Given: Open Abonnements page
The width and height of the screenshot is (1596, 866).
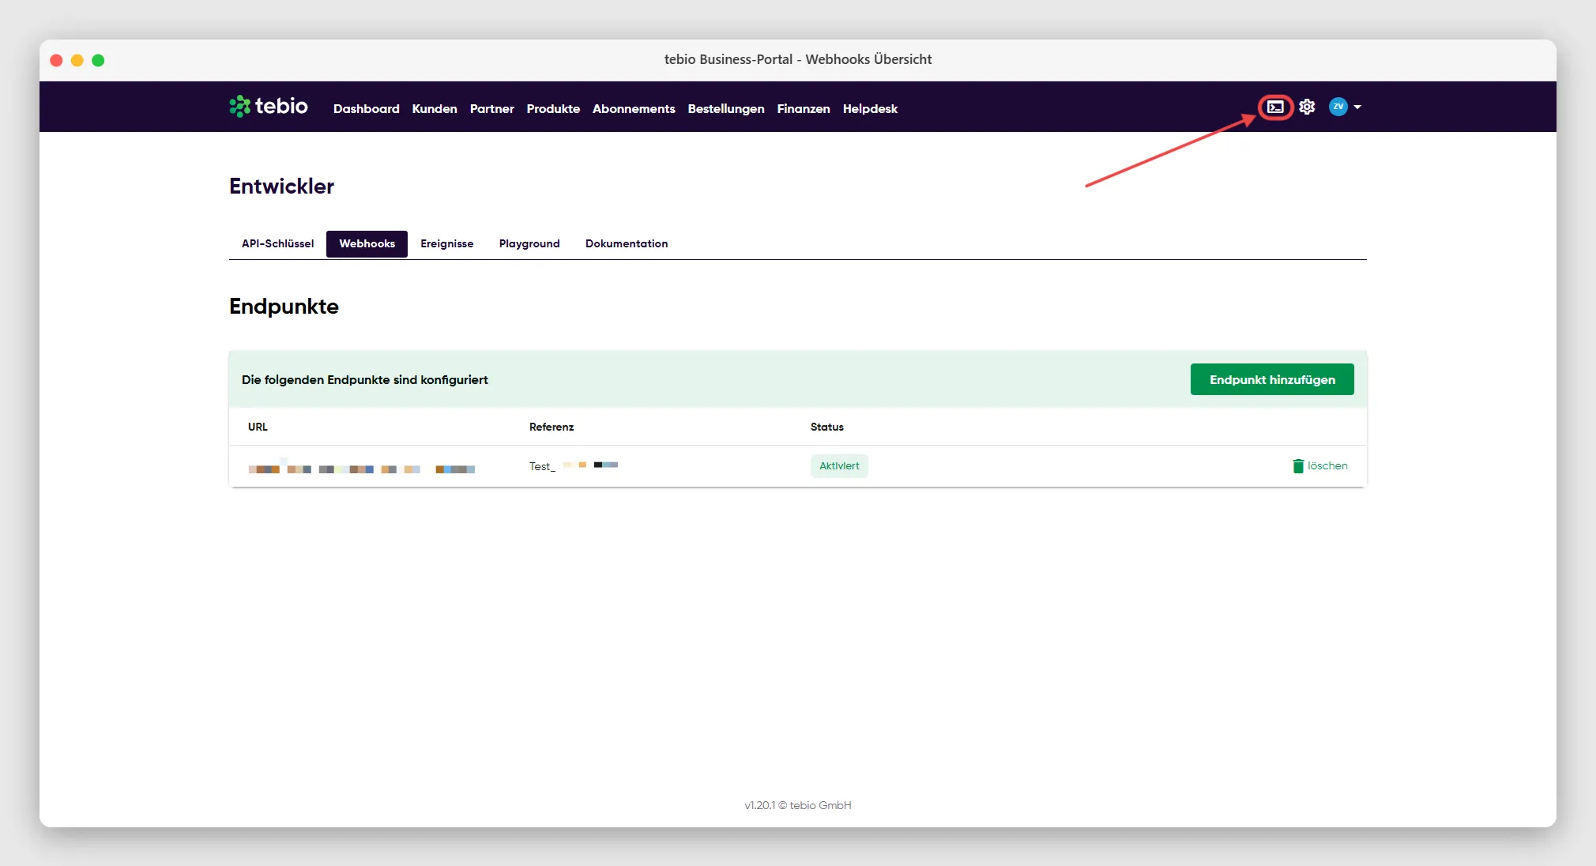Looking at the screenshot, I should [634, 109].
